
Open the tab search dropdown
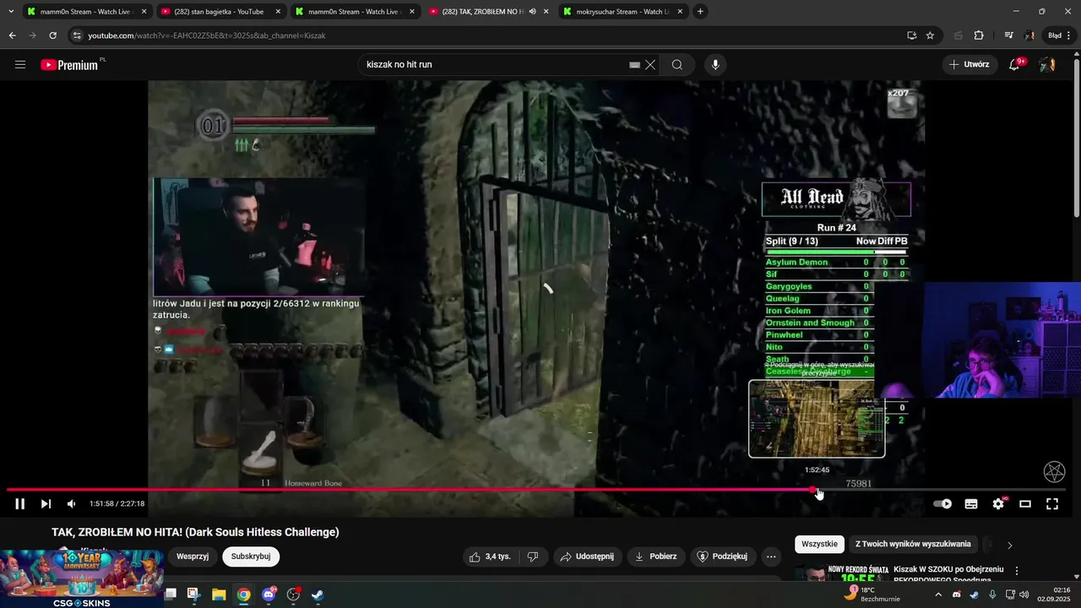(10, 12)
